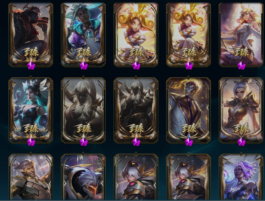Select the grinning man with gold eyepiece card
Screen dimensions: 265x201
(31, 177)
